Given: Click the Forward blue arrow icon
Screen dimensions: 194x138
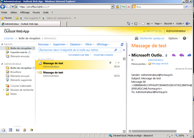Looking at the screenshot, I should coord(189,55).
